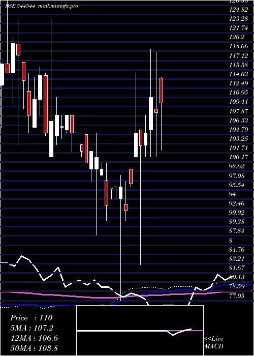Click the 'BSE 544544 mail.munafa.pro' header text
The height and width of the screenshot is (356, 254).
[x=42, y=6]
